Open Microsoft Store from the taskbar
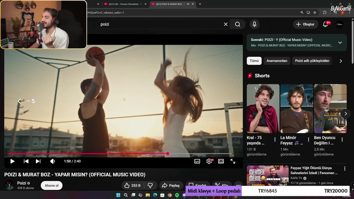Image resolution: width=354 pixels, height=199 pixels. 162,195
